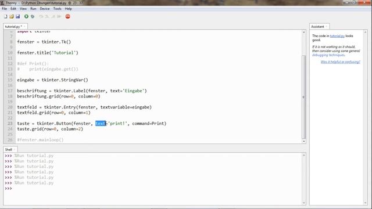Image resolution: width=372 pixels, height=209 pixels.
Task: Click the commented print(eingabe.get()) line
Action: point(48,69)
